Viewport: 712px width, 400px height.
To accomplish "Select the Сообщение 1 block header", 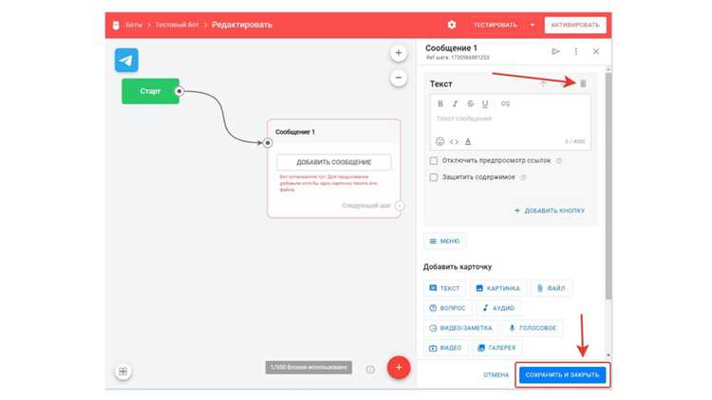I will 334,132.
